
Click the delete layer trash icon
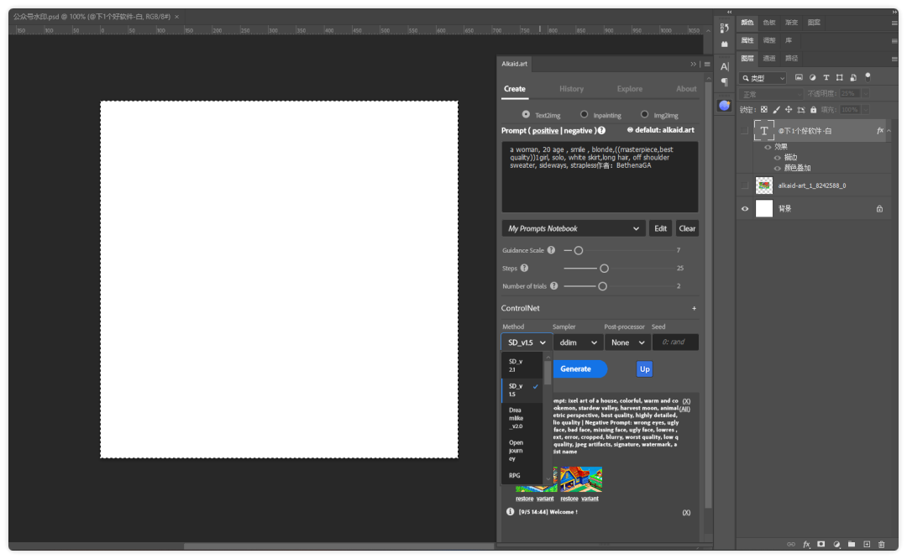[881, 544]
